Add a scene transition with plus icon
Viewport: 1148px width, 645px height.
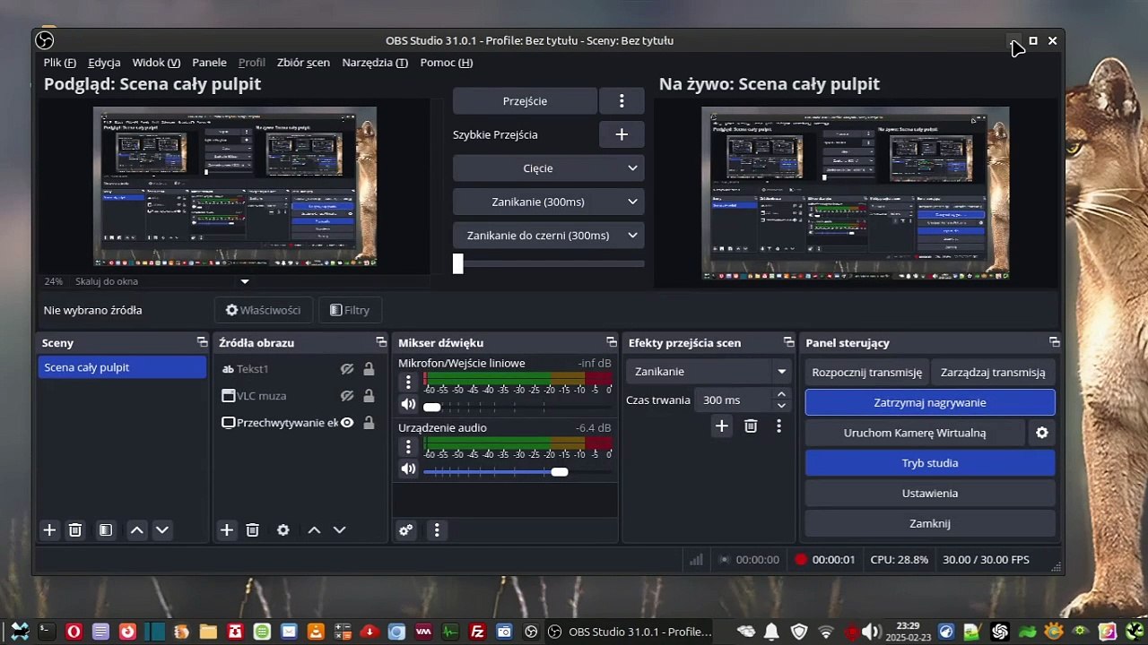(x=721, y=426)
